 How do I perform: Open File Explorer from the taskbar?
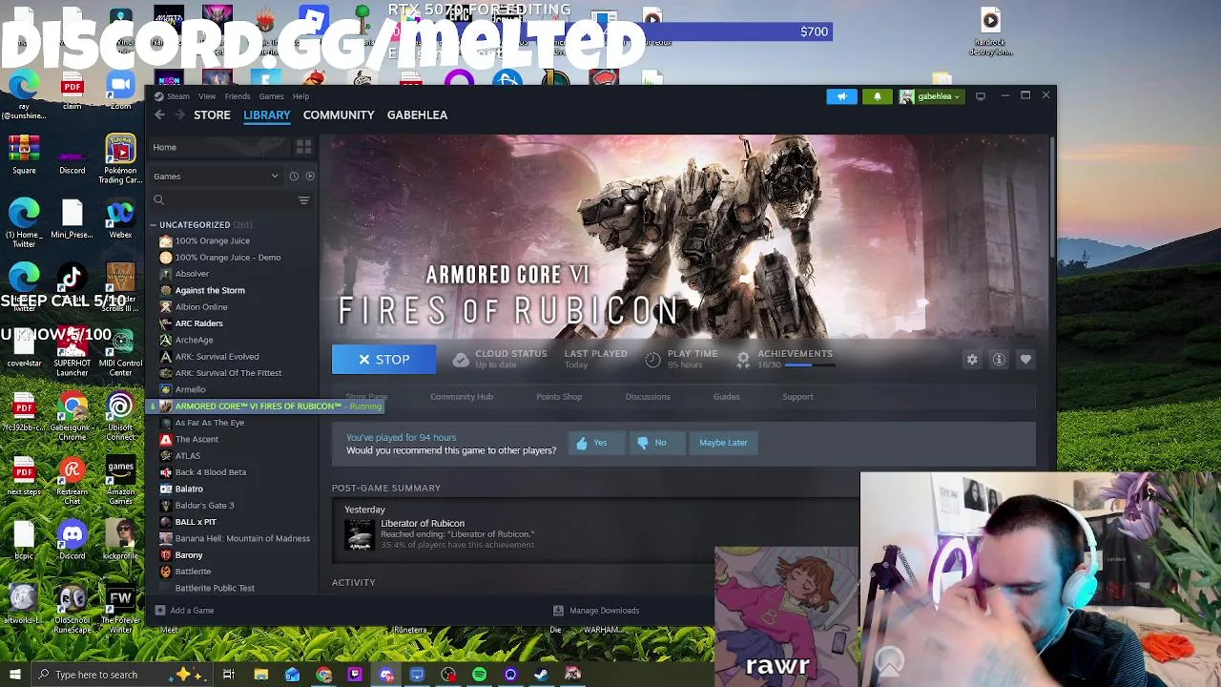pyautogui.click(x=260, y=675)
